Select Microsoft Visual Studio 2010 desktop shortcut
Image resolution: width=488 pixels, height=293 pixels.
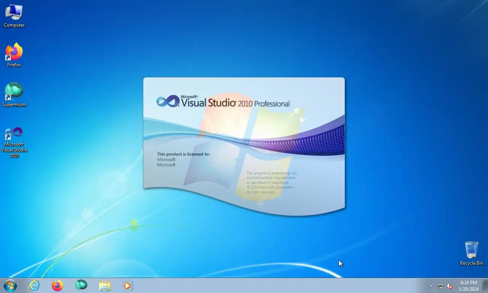click(14, 142)
